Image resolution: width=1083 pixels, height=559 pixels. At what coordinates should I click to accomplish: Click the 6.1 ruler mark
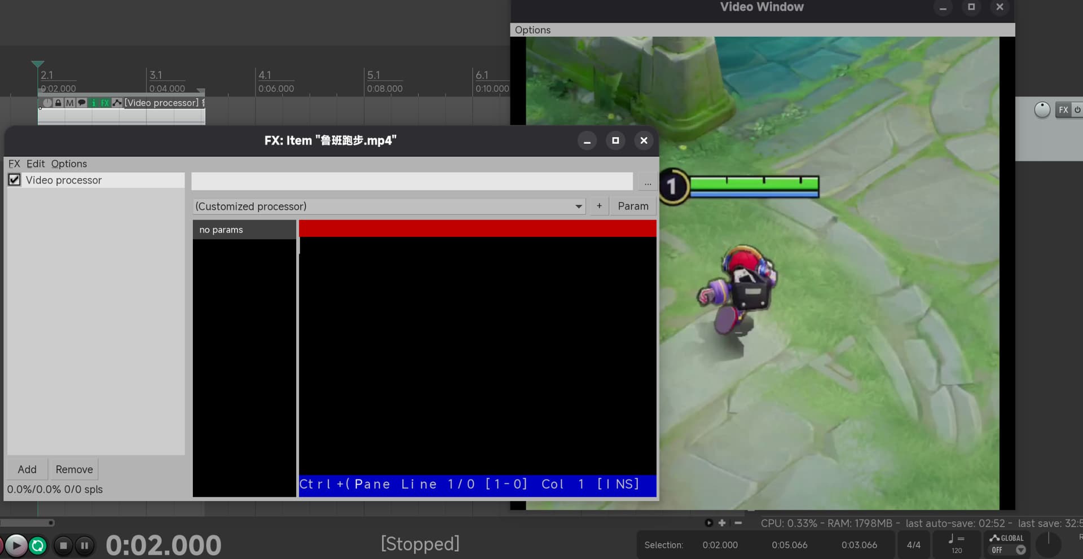coord(482,75)
